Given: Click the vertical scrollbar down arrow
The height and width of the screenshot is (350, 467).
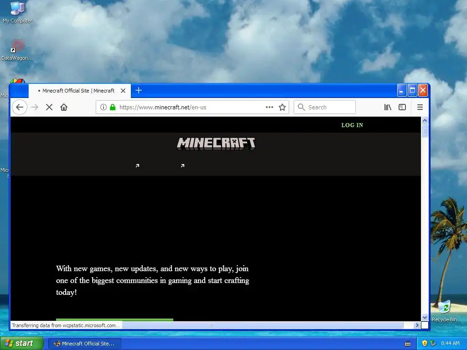Looking at the screenshot, I should pos(425,318).
